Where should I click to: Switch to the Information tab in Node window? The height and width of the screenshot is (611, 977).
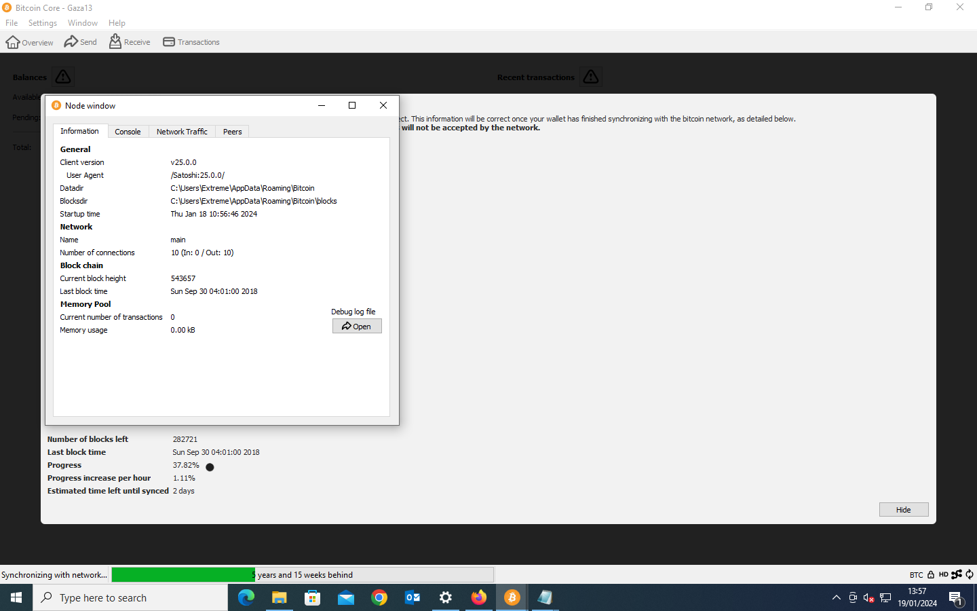[79, 131]
